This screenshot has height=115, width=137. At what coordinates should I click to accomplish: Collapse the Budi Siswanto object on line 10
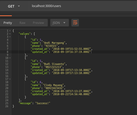tap(10, 58)
